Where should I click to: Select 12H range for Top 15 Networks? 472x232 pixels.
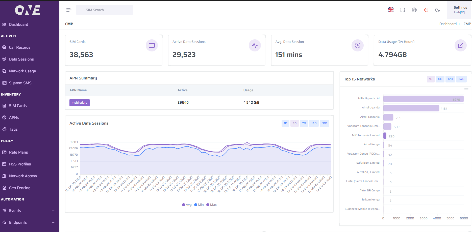pyautogui.click(x=450, y=79)
